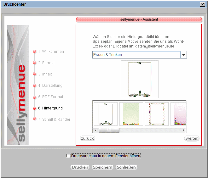Click the Schließen button
The height and width of the screenshot is (178, 208).
126,167
